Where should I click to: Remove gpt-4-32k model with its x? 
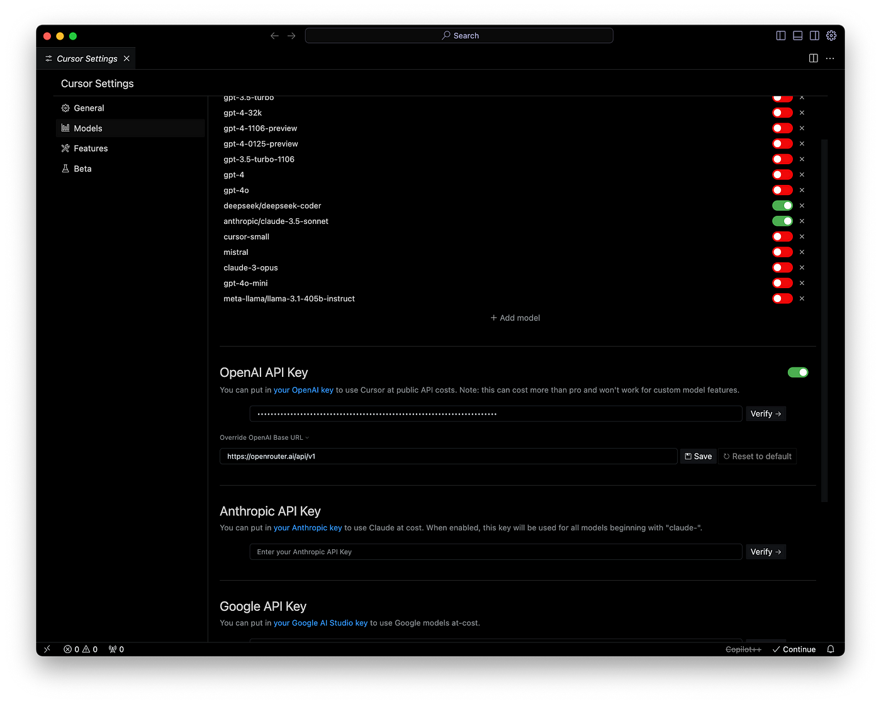tap(802, 113)
